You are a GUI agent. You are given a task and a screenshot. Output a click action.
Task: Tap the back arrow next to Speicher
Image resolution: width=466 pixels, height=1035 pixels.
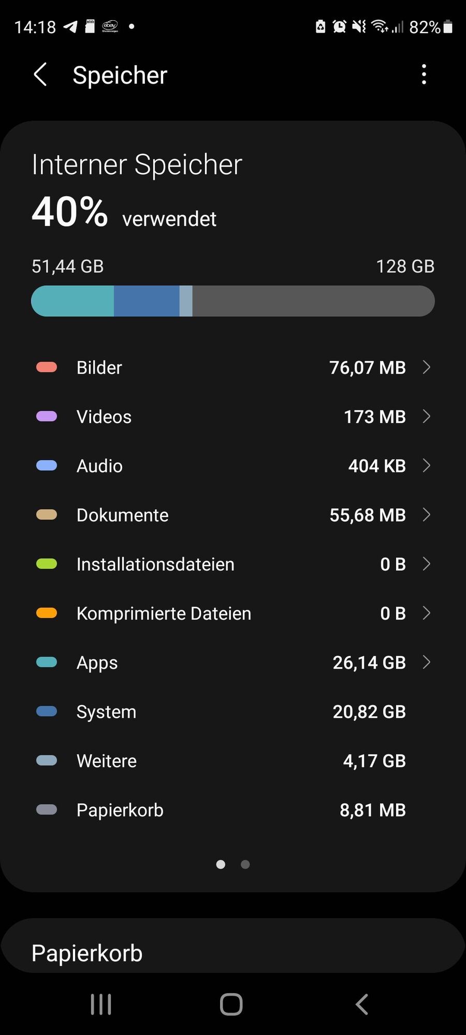[x=40, y=75]
